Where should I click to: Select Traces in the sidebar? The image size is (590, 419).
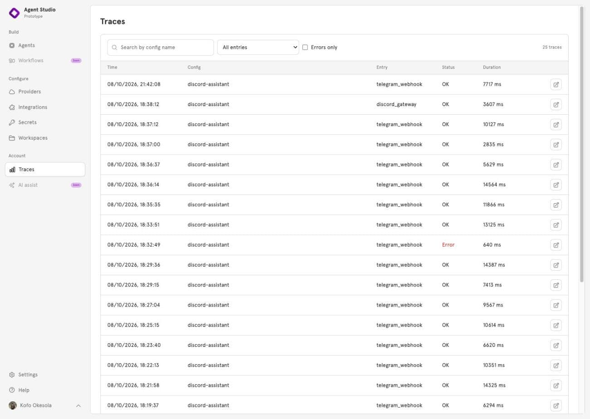pyautogui.click(x=45, y=169)
